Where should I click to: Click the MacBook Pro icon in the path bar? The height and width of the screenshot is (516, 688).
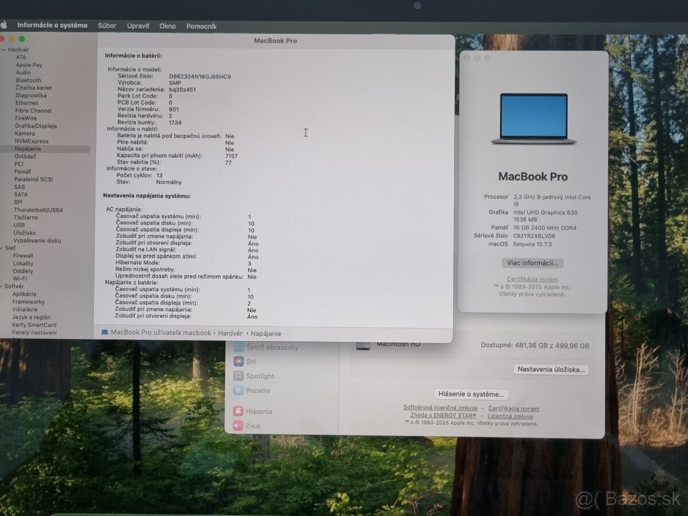coord(105,333)
